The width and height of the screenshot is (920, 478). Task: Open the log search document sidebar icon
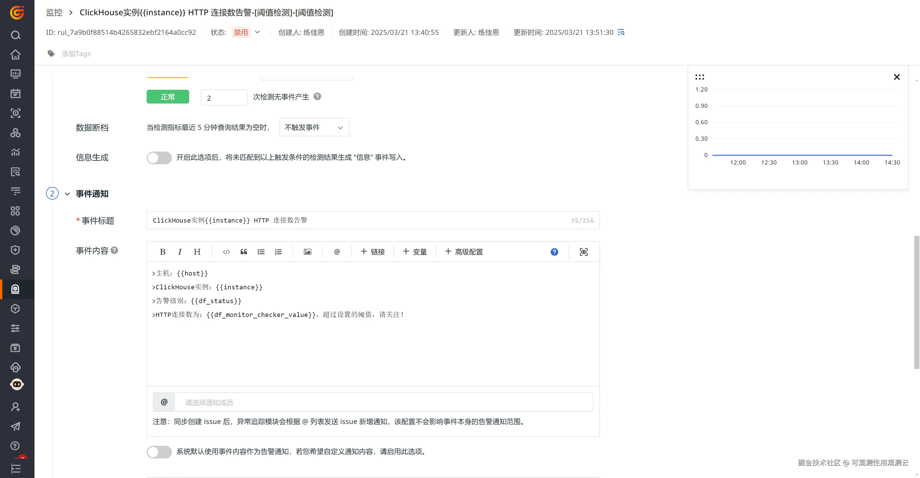coord(15,172)
